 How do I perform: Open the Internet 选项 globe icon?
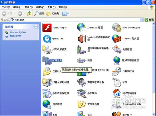pos(82,27)
